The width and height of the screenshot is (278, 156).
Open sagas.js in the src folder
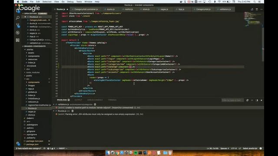click(32, 112)
